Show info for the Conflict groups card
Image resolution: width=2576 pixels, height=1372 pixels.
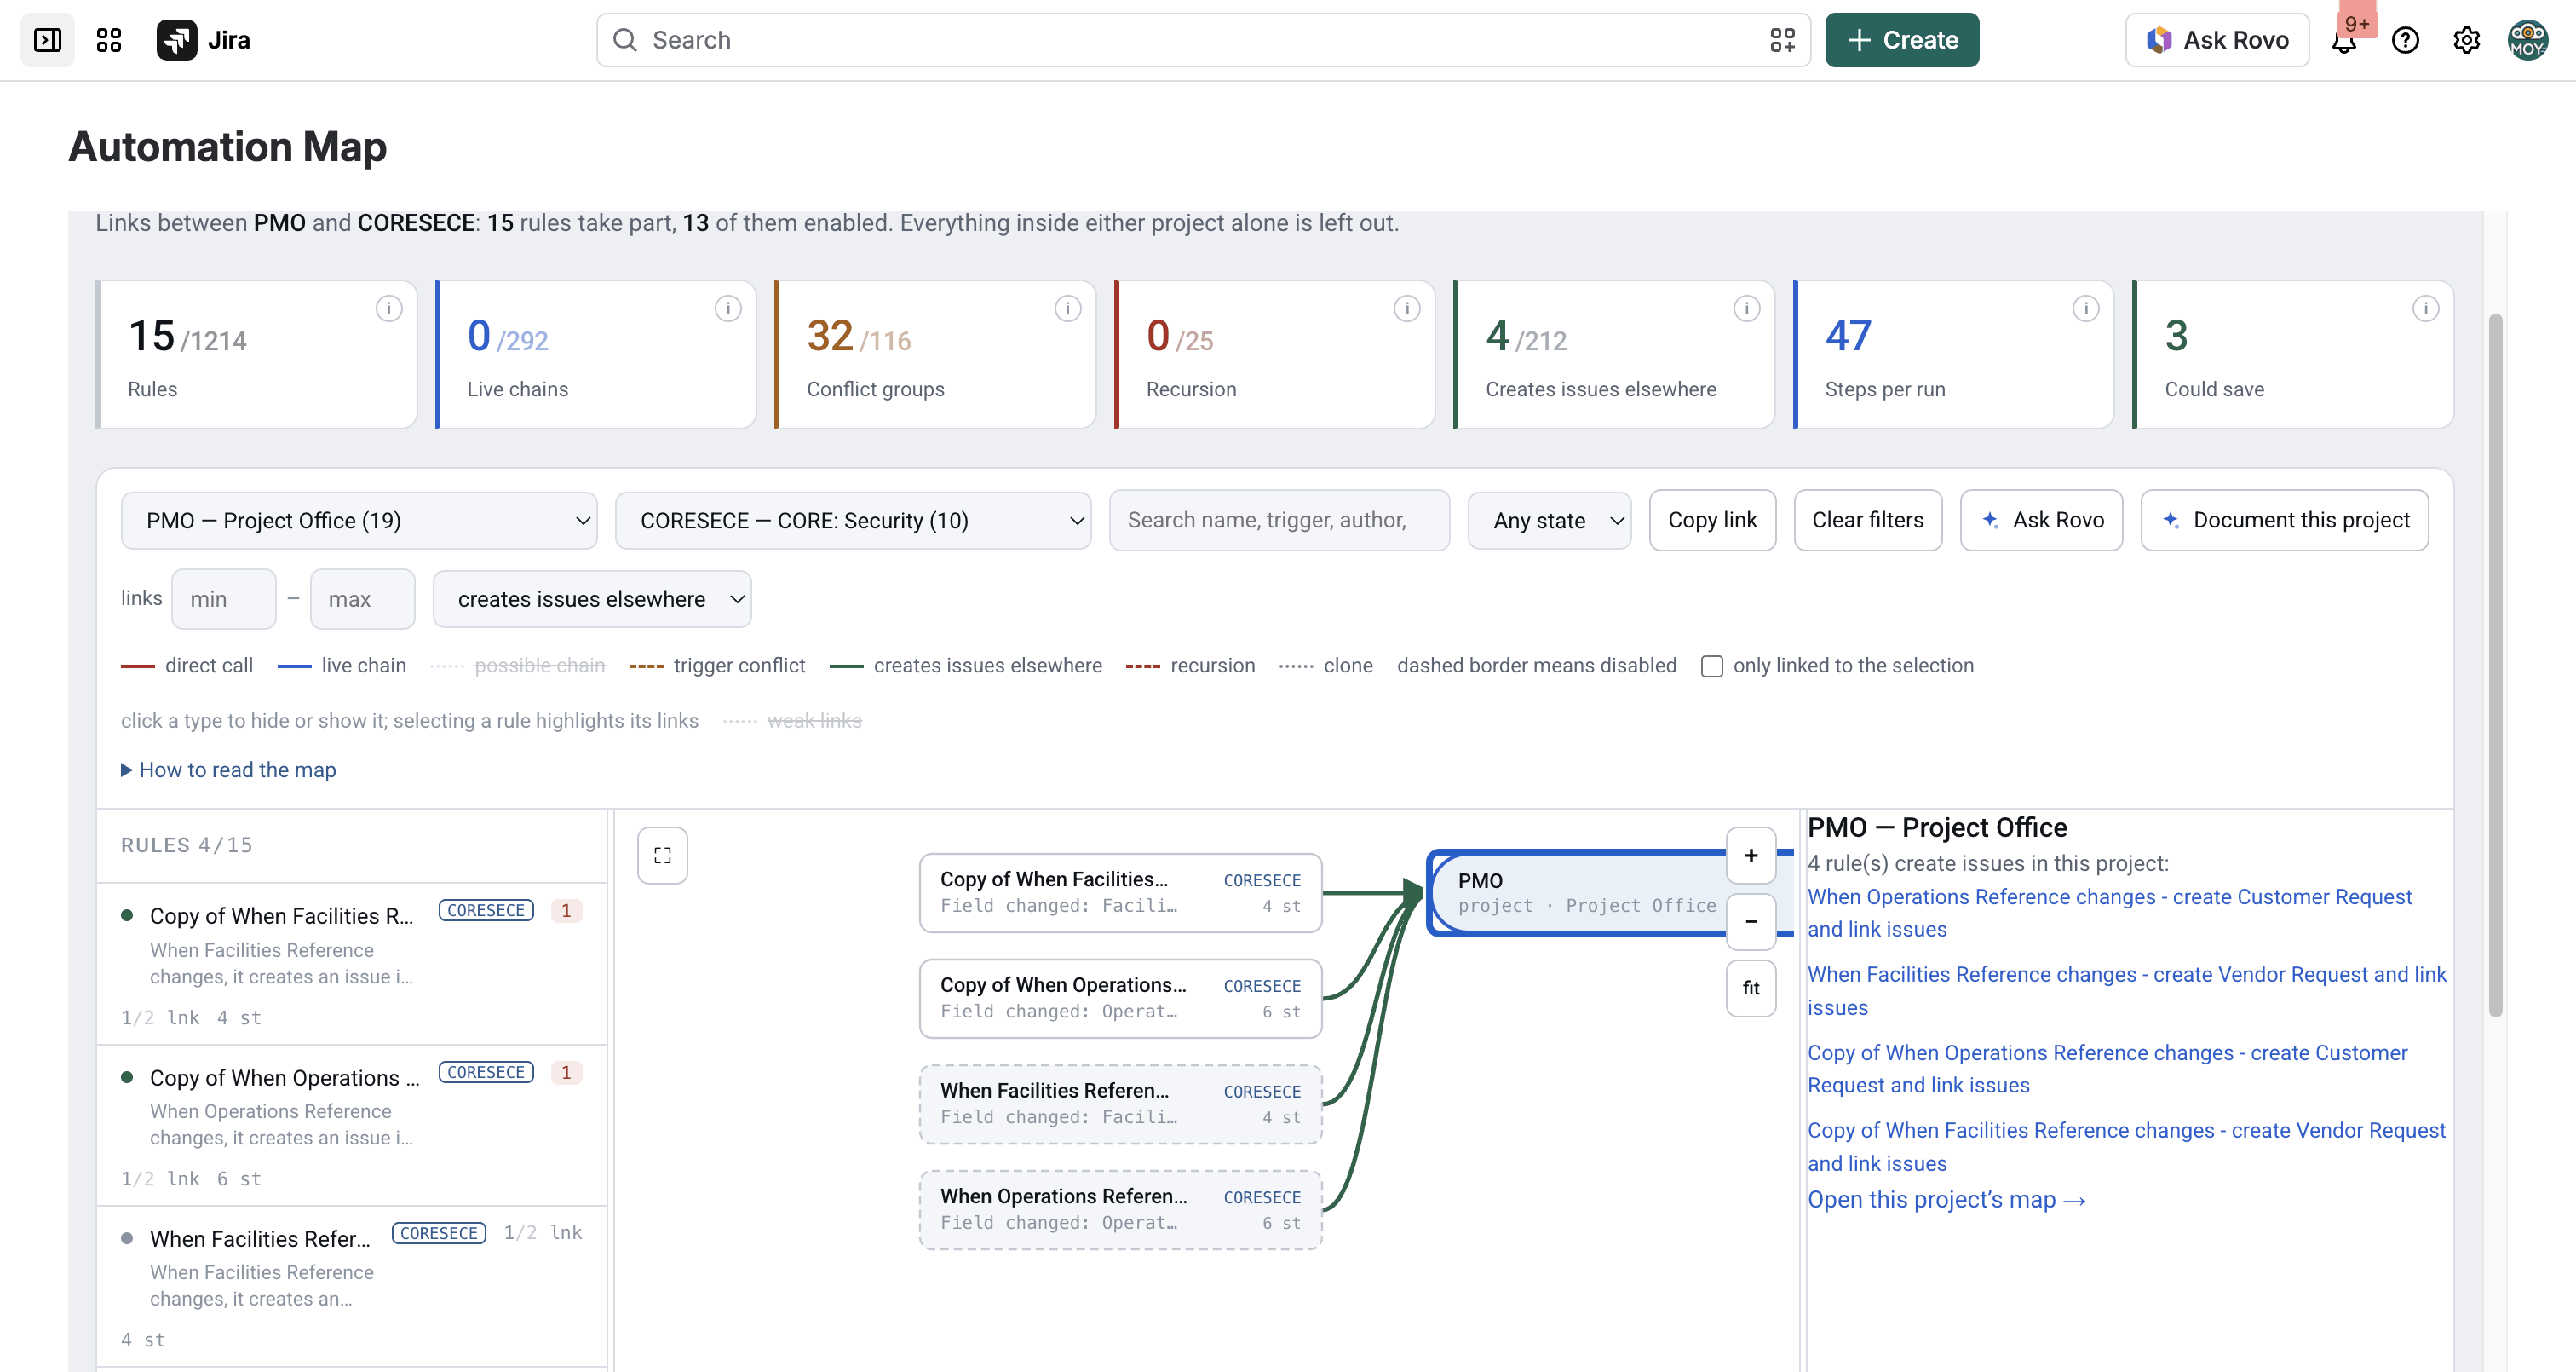tap(1068, 308)
